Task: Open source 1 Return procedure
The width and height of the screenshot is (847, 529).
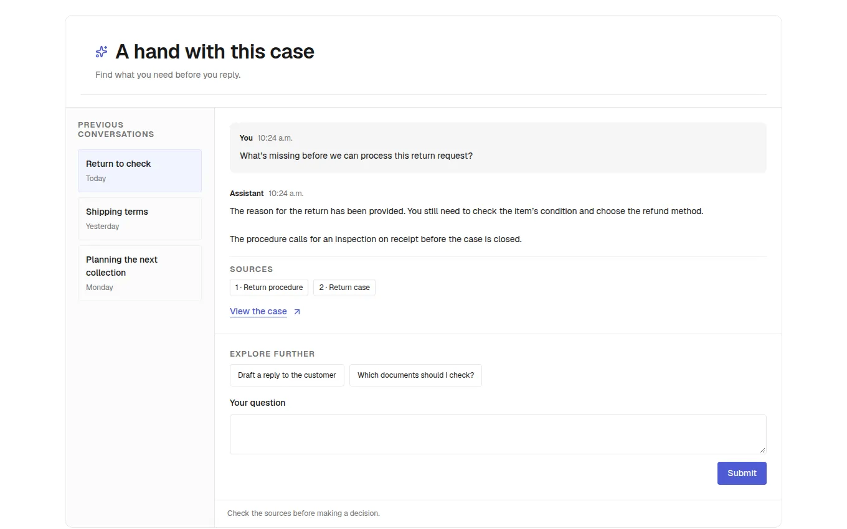Action: (269, 288)
